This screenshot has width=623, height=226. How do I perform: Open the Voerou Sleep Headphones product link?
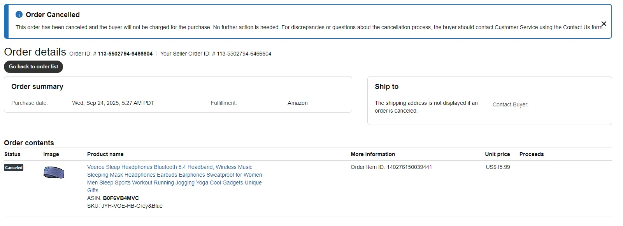(x=170, y=167)
